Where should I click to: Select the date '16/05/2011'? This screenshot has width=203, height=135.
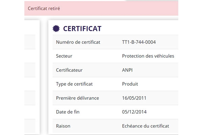pos(134,98)
